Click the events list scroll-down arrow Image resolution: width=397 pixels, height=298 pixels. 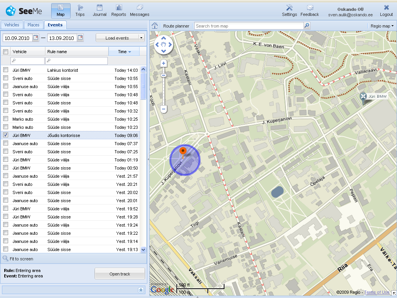pos(143,249)
